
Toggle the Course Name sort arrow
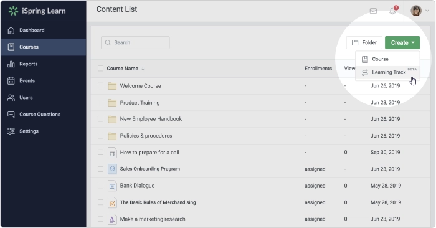143,69
